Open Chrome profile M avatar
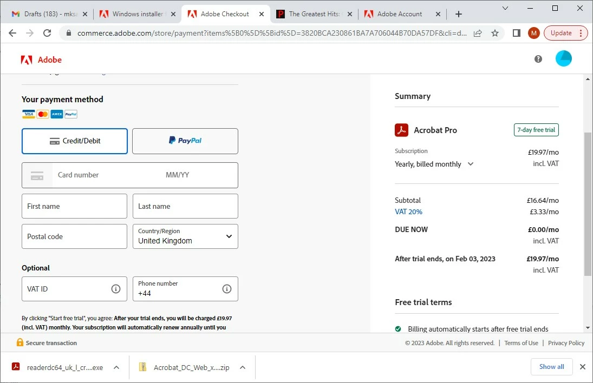 click(x=533, y=33)
